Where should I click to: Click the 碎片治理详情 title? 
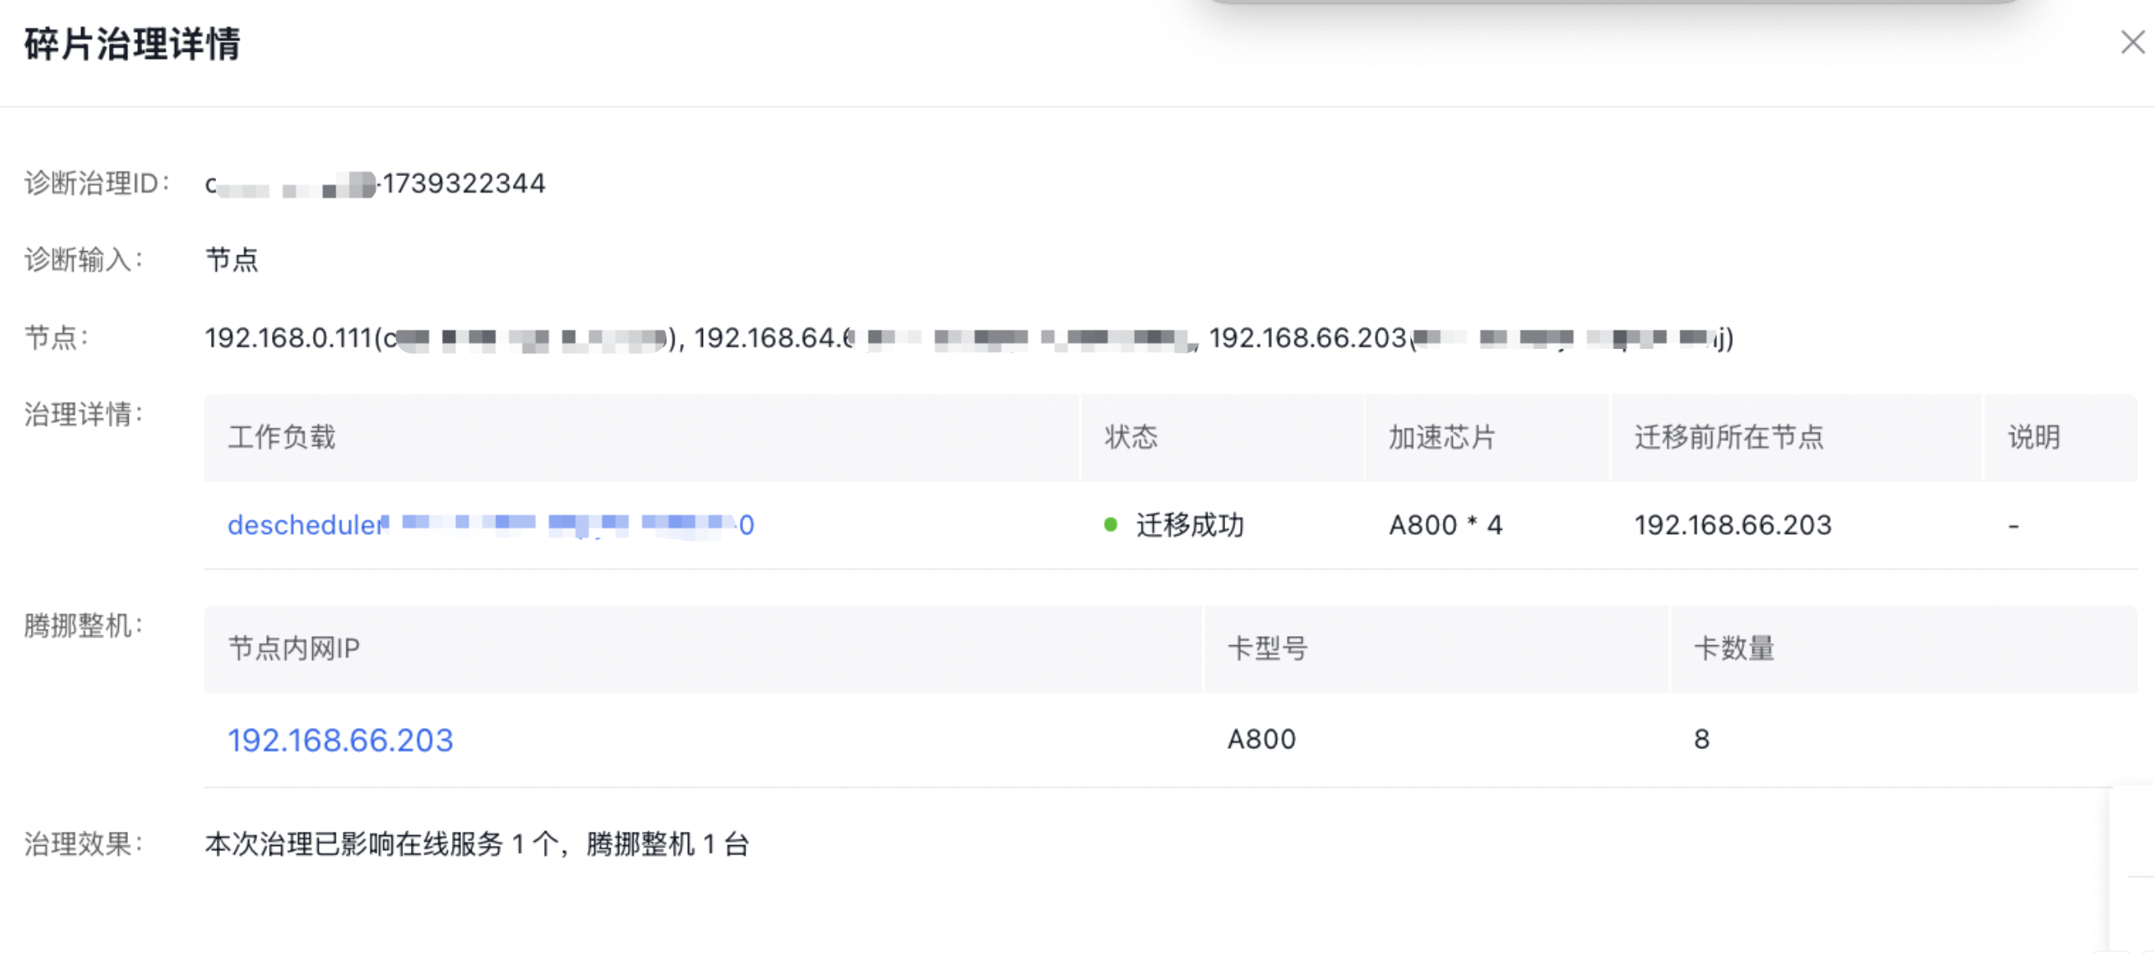(x=132, y=44)
